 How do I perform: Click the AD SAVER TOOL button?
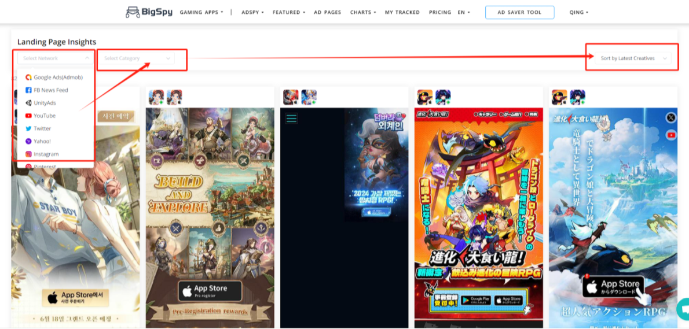[519, 12]
